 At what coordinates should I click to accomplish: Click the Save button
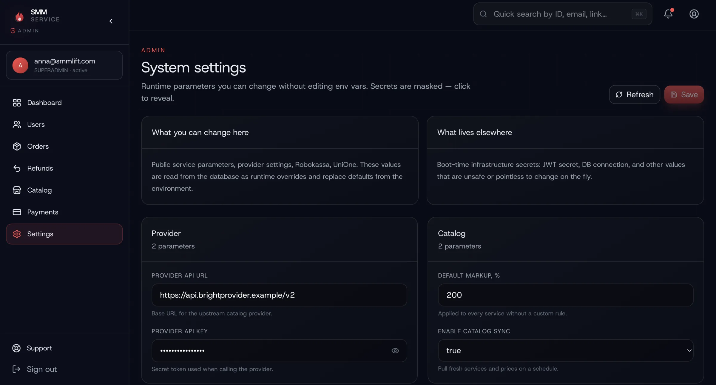pos(684,95)
